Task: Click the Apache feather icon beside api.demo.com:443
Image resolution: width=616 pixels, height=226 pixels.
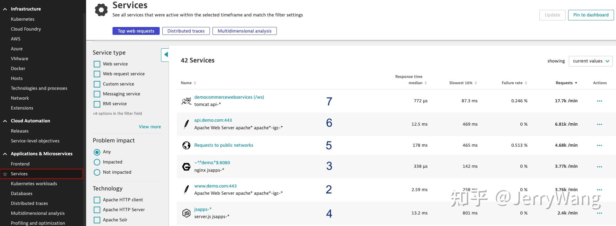Action: tap(186, 124)
